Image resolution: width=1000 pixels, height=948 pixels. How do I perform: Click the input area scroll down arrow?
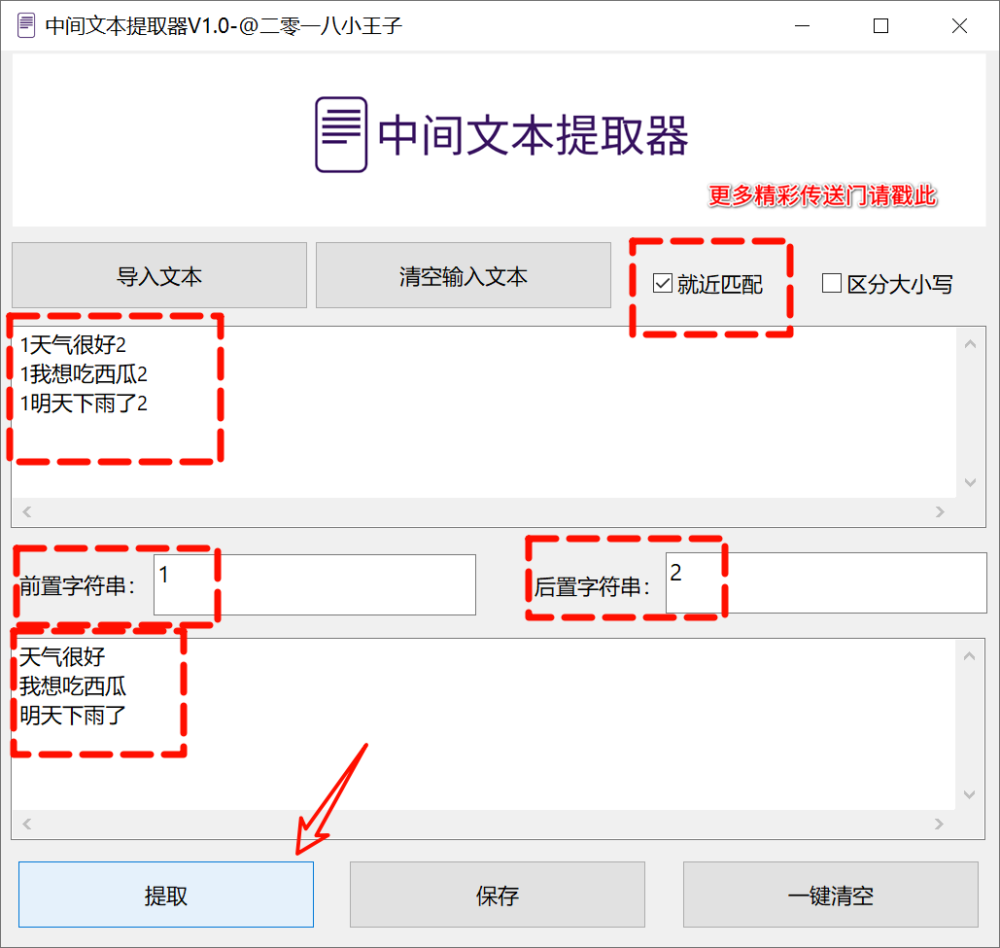pyautogui.click(x=971, y=482)
